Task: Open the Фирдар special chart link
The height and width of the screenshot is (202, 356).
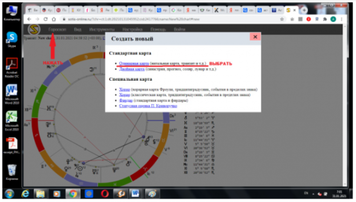Action: [125, 100]
